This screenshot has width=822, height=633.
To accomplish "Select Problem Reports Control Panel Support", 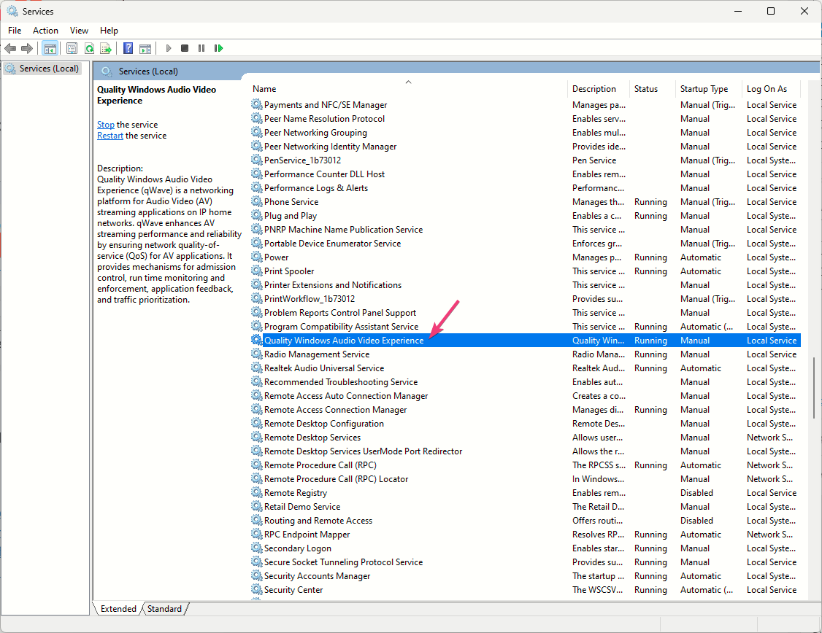I will pos(526,313).
